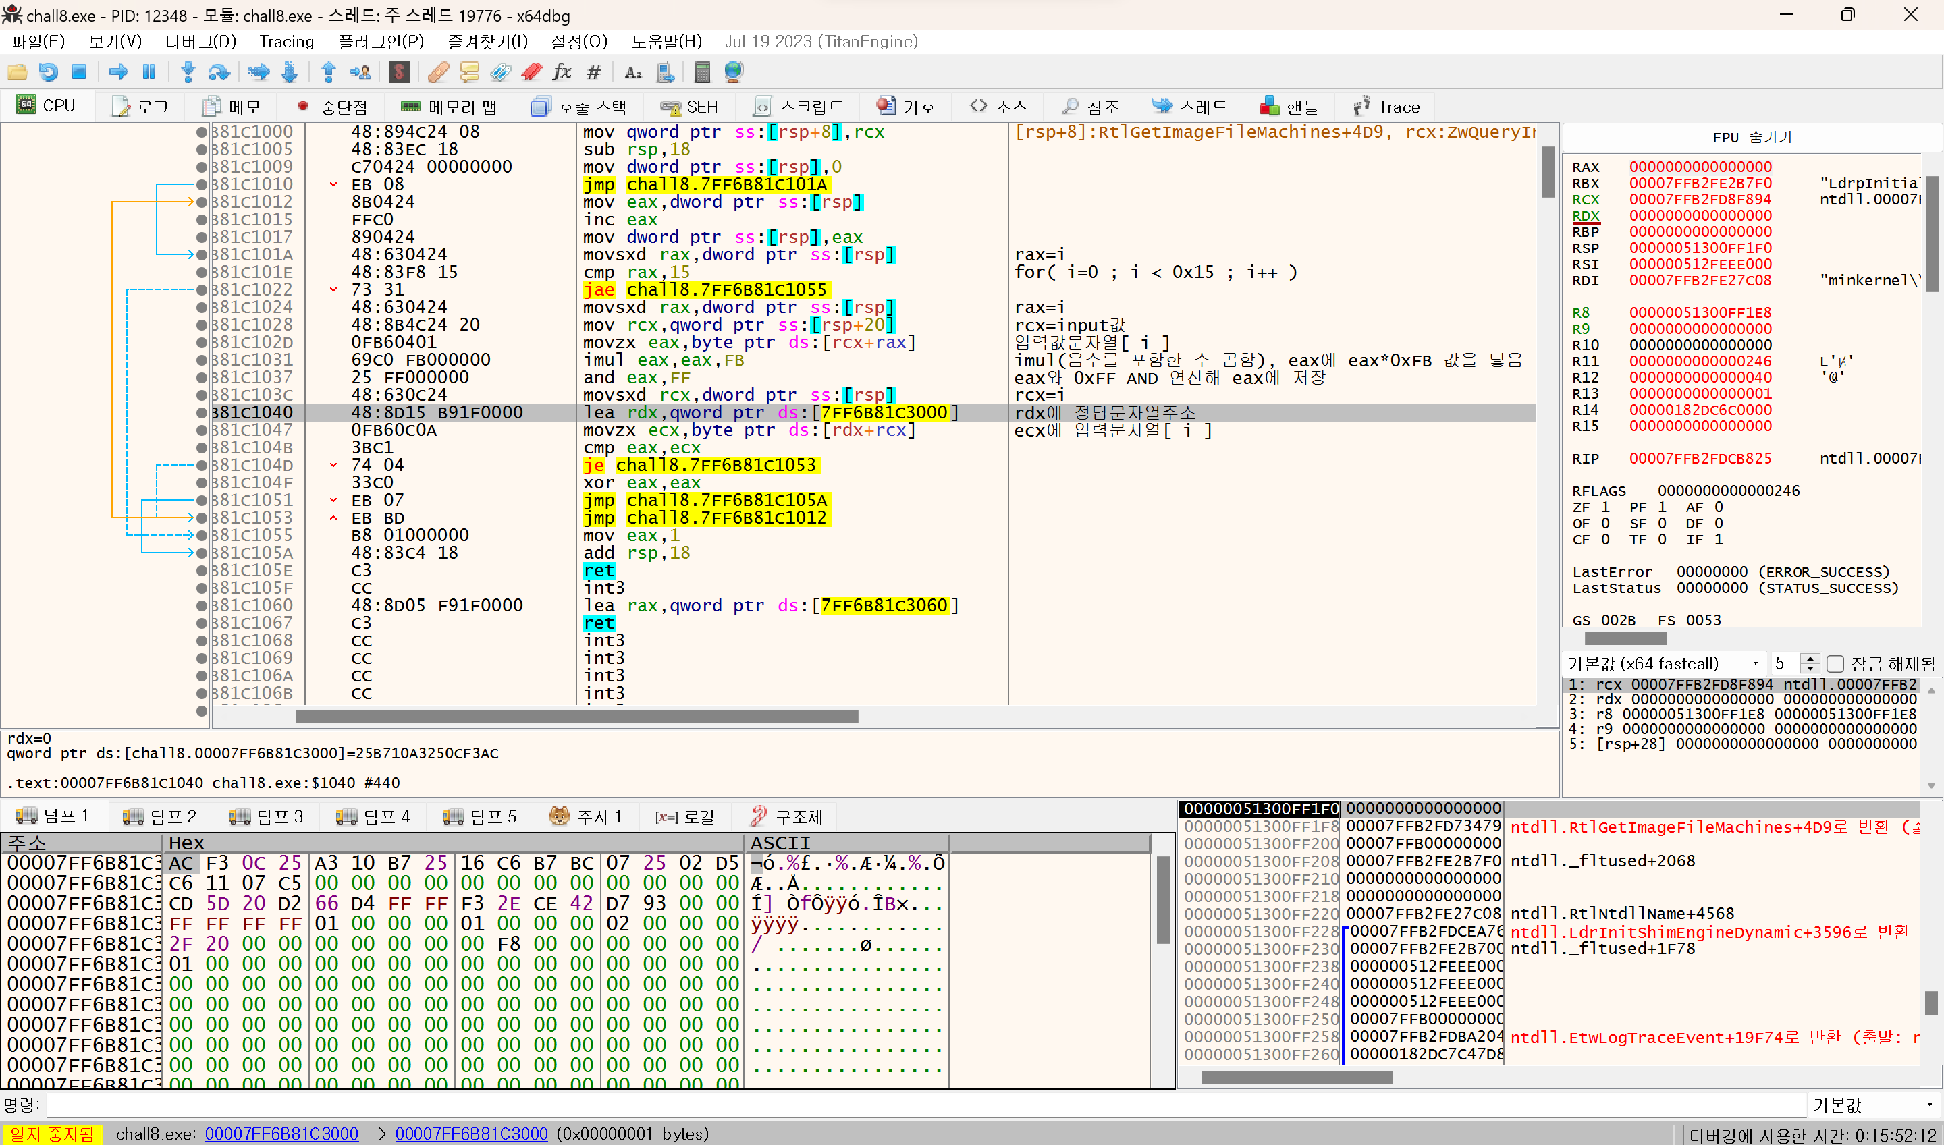Toggle breakpoint dot at address 381C1000

202,132
